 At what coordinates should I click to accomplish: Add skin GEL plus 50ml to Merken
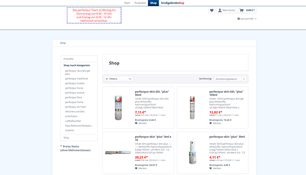point(141,123)
